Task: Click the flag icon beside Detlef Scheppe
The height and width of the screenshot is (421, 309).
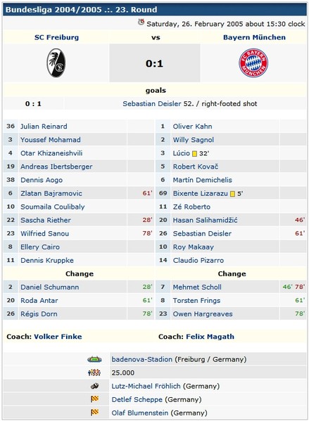Action: pyautogui.click(x=94, y=399)
